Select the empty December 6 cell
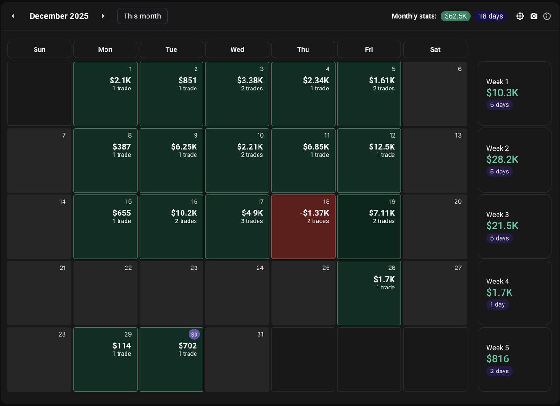This screenshot has height=406, width=560. [x=435, y=94]
